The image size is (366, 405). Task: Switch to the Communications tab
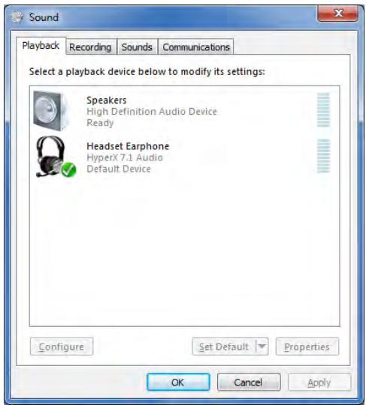pos(196,47)
